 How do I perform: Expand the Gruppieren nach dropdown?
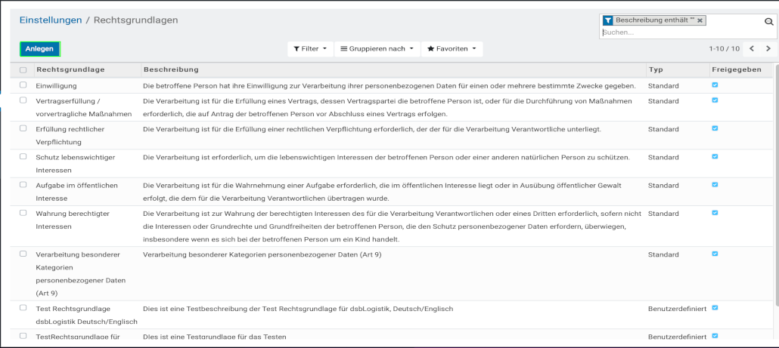(x=377, y=48)
